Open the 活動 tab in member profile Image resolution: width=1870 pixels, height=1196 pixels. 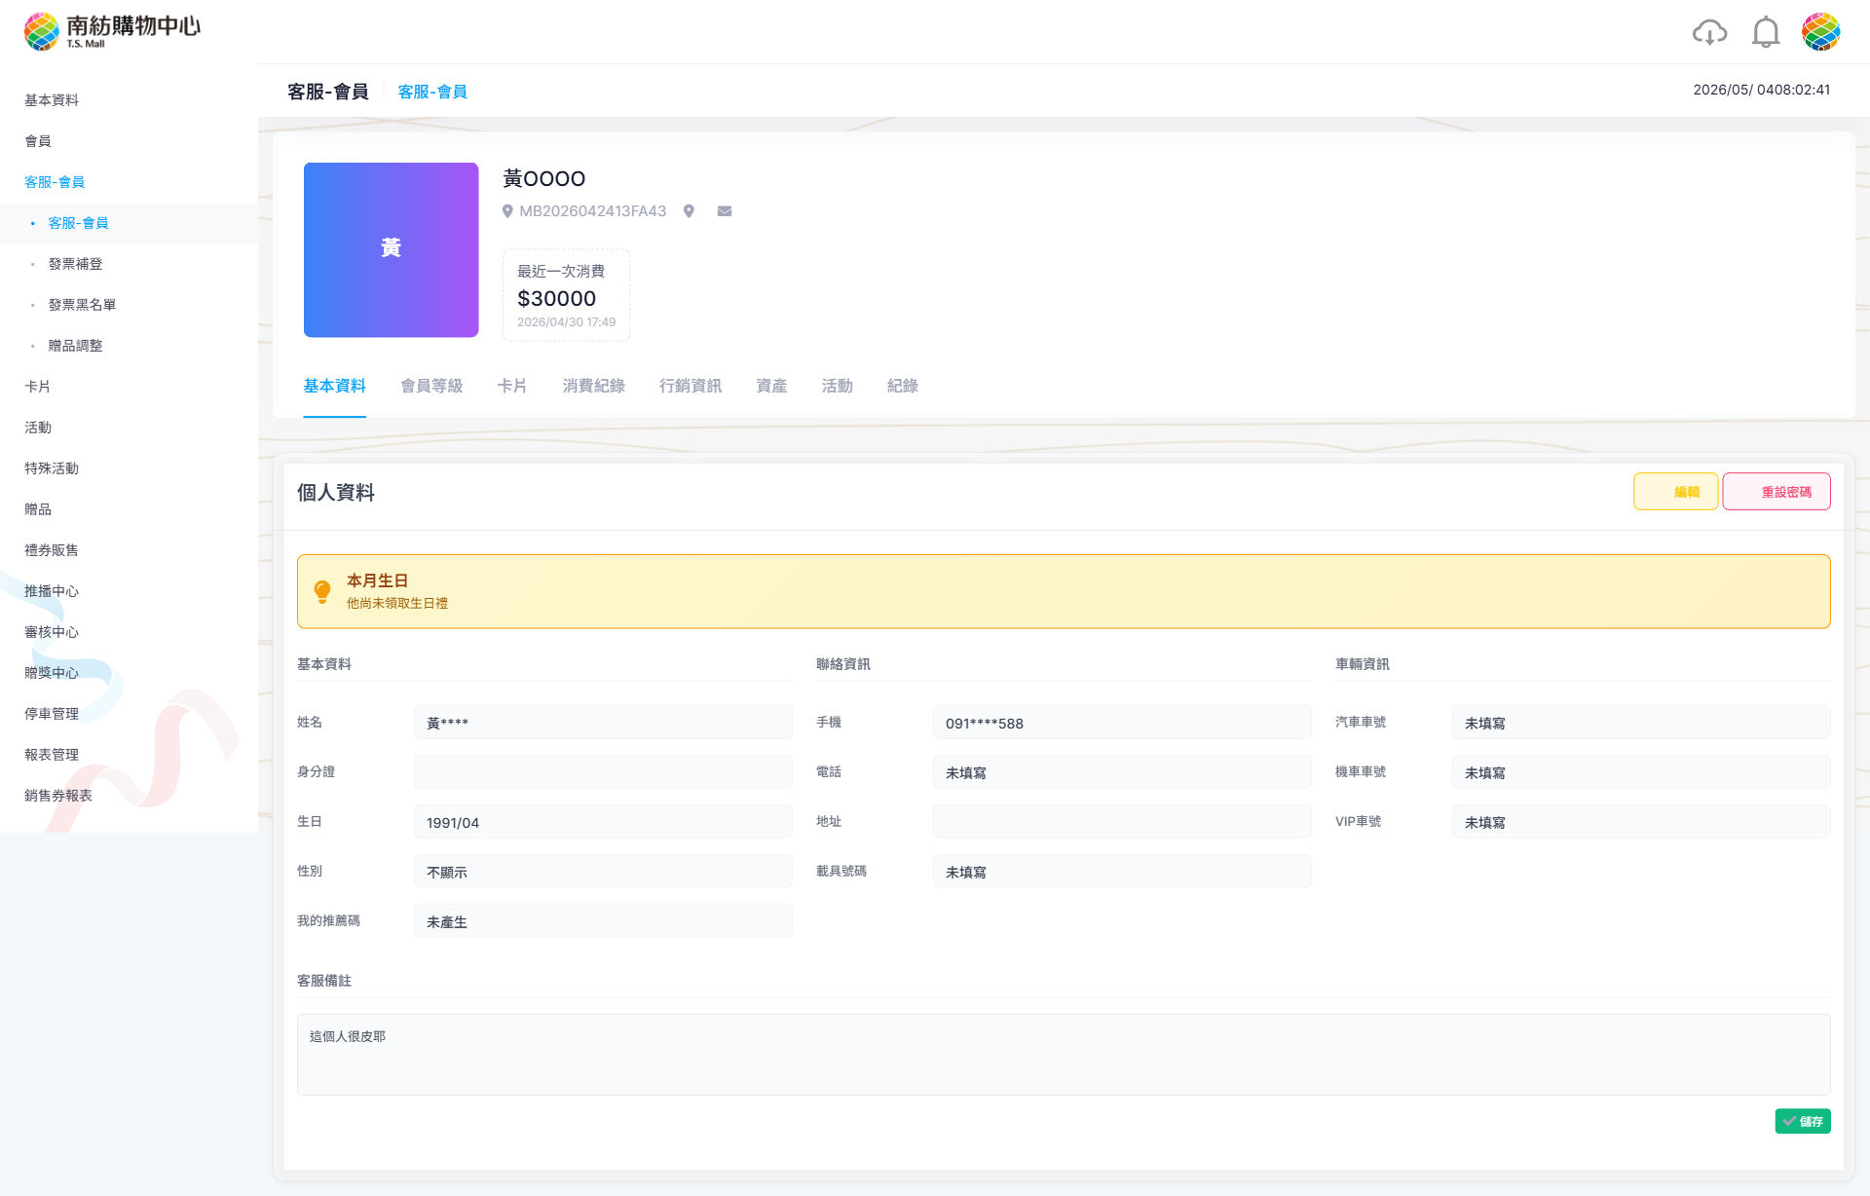(837, 387)
